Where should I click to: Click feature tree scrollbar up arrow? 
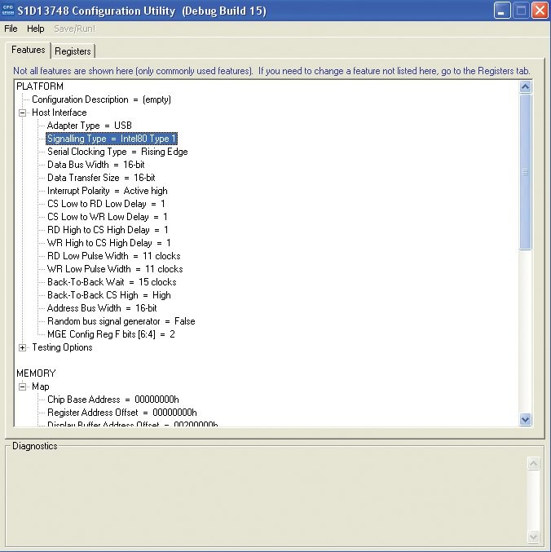pyautogui.click(x=525, y=86)
